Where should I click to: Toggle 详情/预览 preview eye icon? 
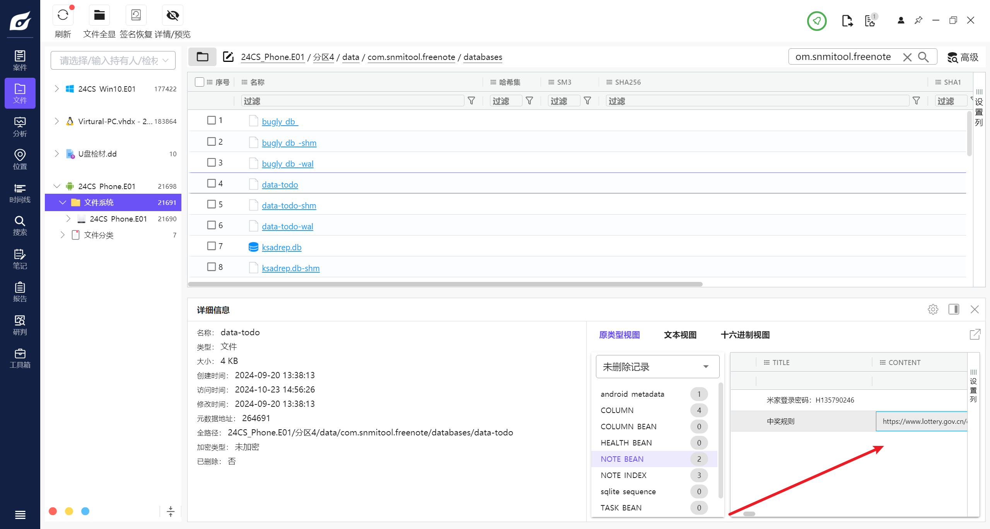click(x=172, y=15)
